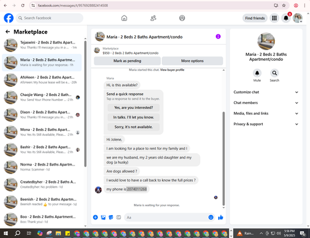Screen dimensions: 310x238
Task: Open Boo conversation
Action: point(42,219)
